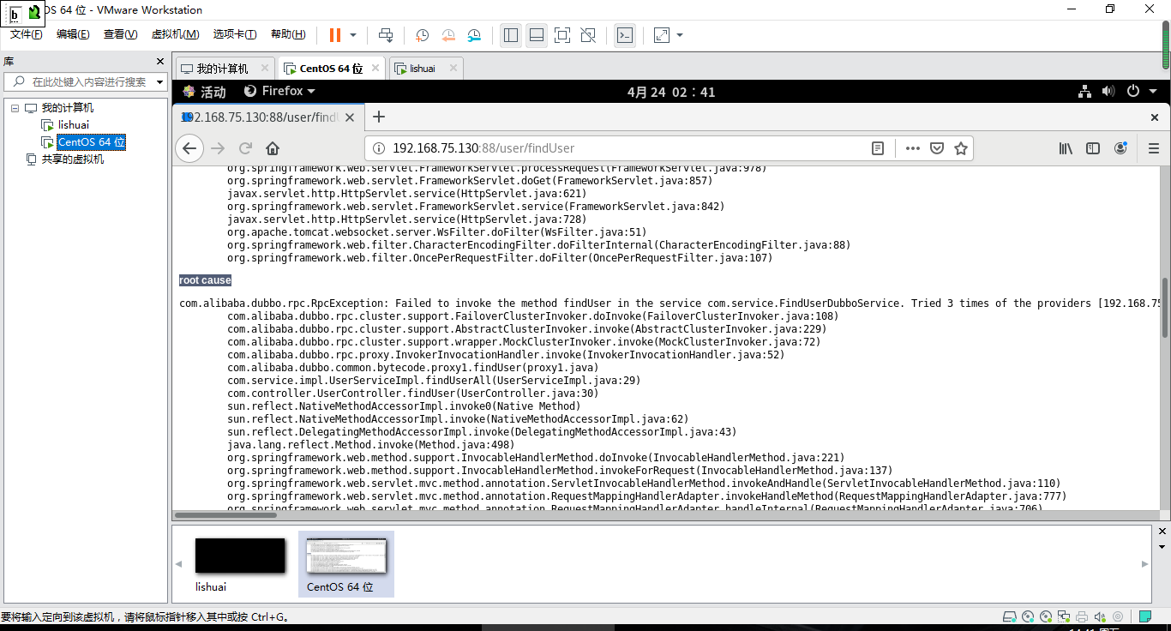Open the 选项卡(T) menu
The height and width of the screenshot is (631, 1171).
(235, 34)
